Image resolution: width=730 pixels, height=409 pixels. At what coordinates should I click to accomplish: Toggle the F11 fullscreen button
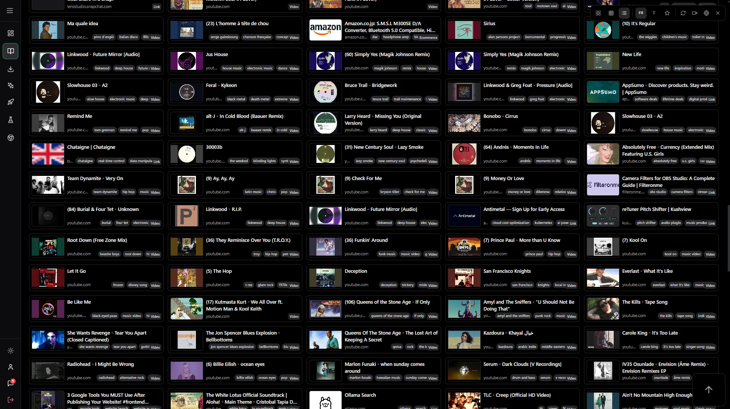[x=641, y=13]
